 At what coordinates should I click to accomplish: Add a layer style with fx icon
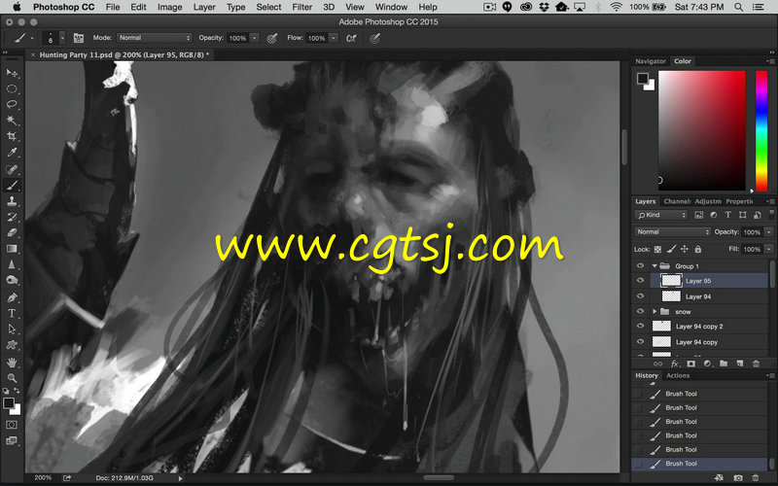tap(674, 364)
